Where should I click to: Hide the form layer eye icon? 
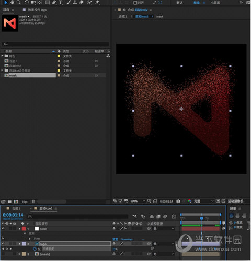3,228
